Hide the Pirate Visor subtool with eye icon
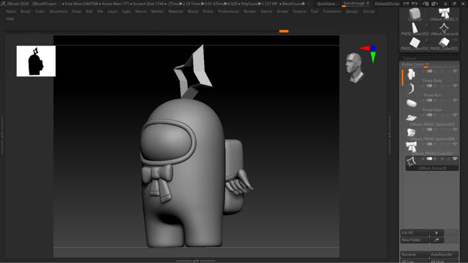Image resolution: width=468 pixels, height=263 pixels. 455,100
